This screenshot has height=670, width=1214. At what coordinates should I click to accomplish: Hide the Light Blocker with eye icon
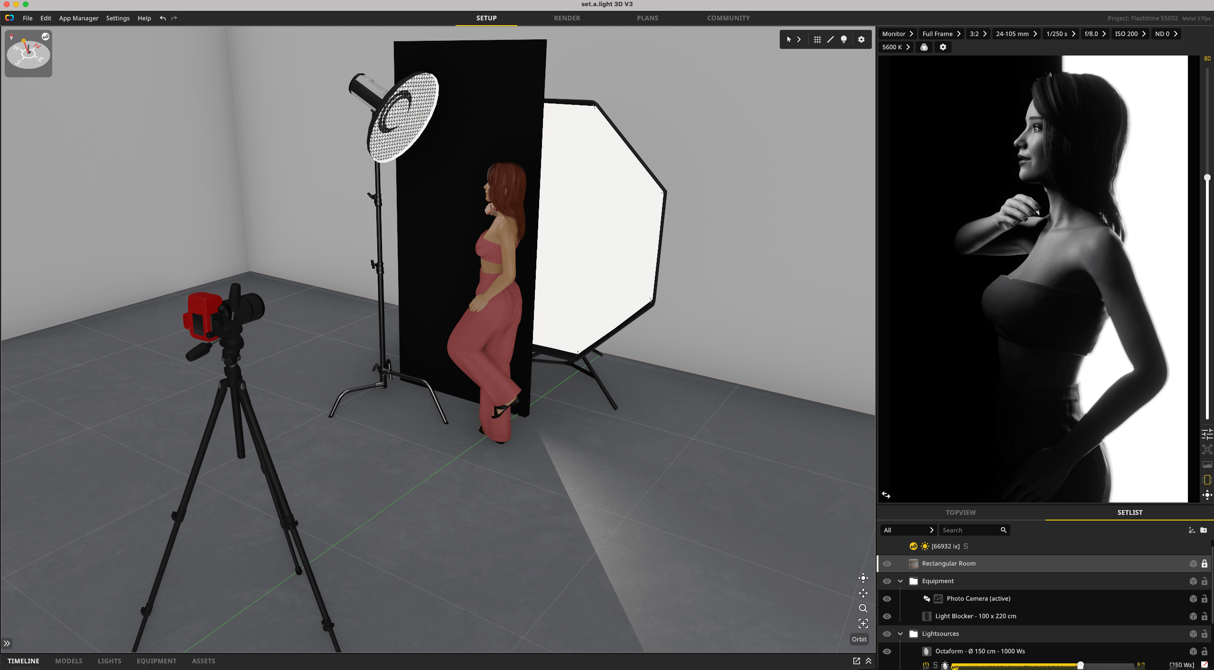[887, 616]
